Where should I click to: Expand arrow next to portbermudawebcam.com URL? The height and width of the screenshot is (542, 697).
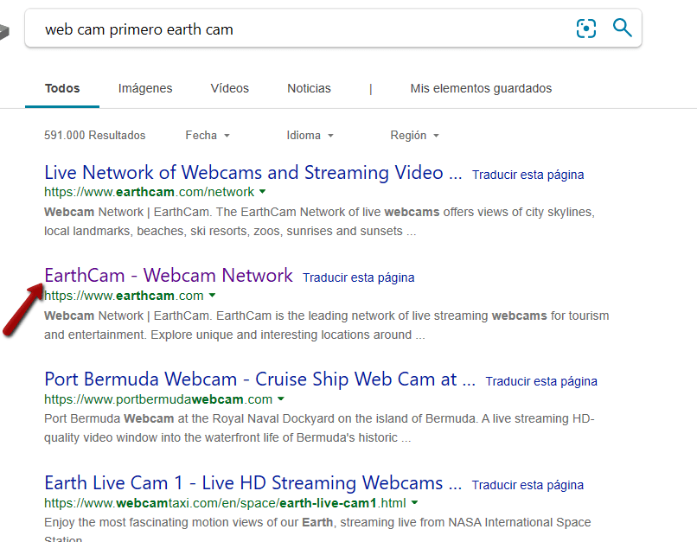click(x=280, y=399)
